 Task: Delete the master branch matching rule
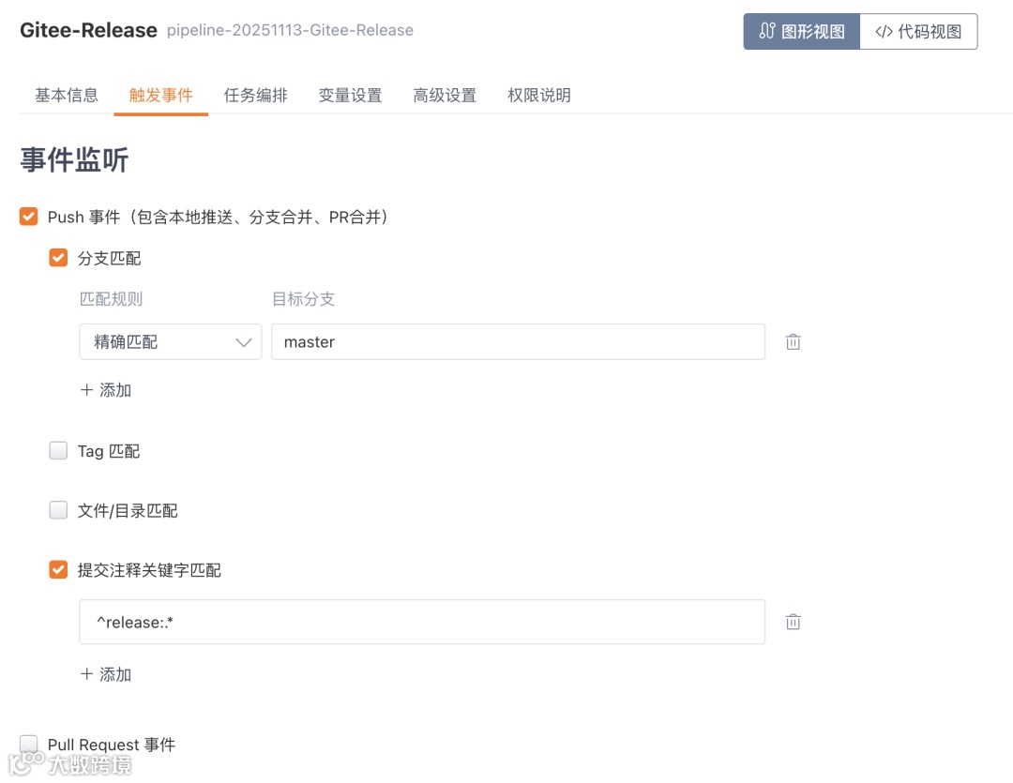[793, 341]
